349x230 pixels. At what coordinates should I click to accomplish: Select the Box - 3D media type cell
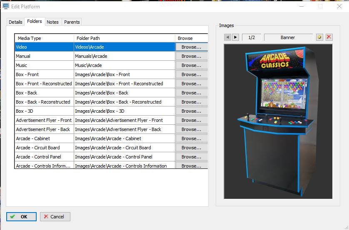click(x=44, y=111)
